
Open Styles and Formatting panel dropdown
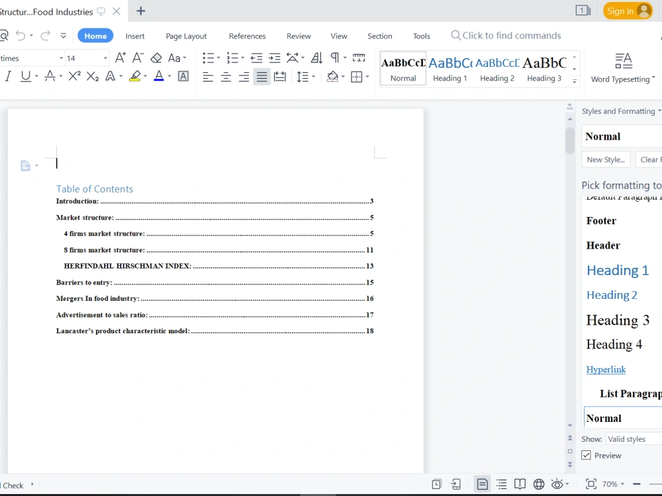click(x=659, y=110)
